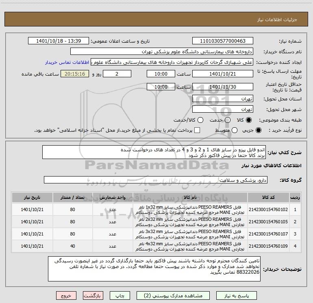Click the بازگشت back button

point(93,296)
